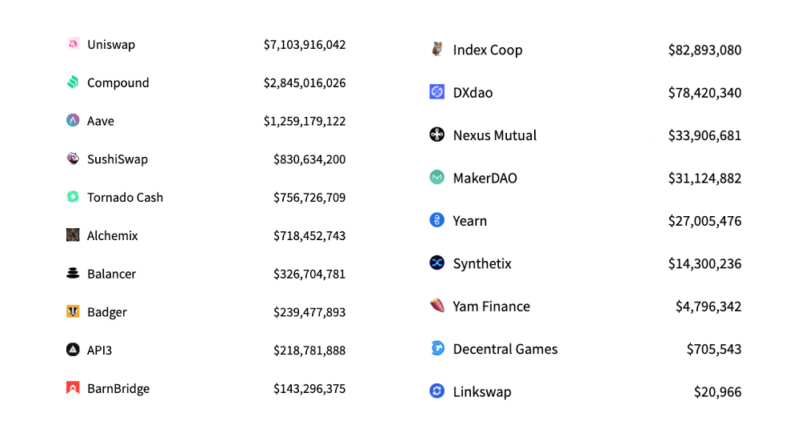806x445 pixels.
Task: Click Uniswap's $7,103,916,042 value
Action: tap(305, 45)
